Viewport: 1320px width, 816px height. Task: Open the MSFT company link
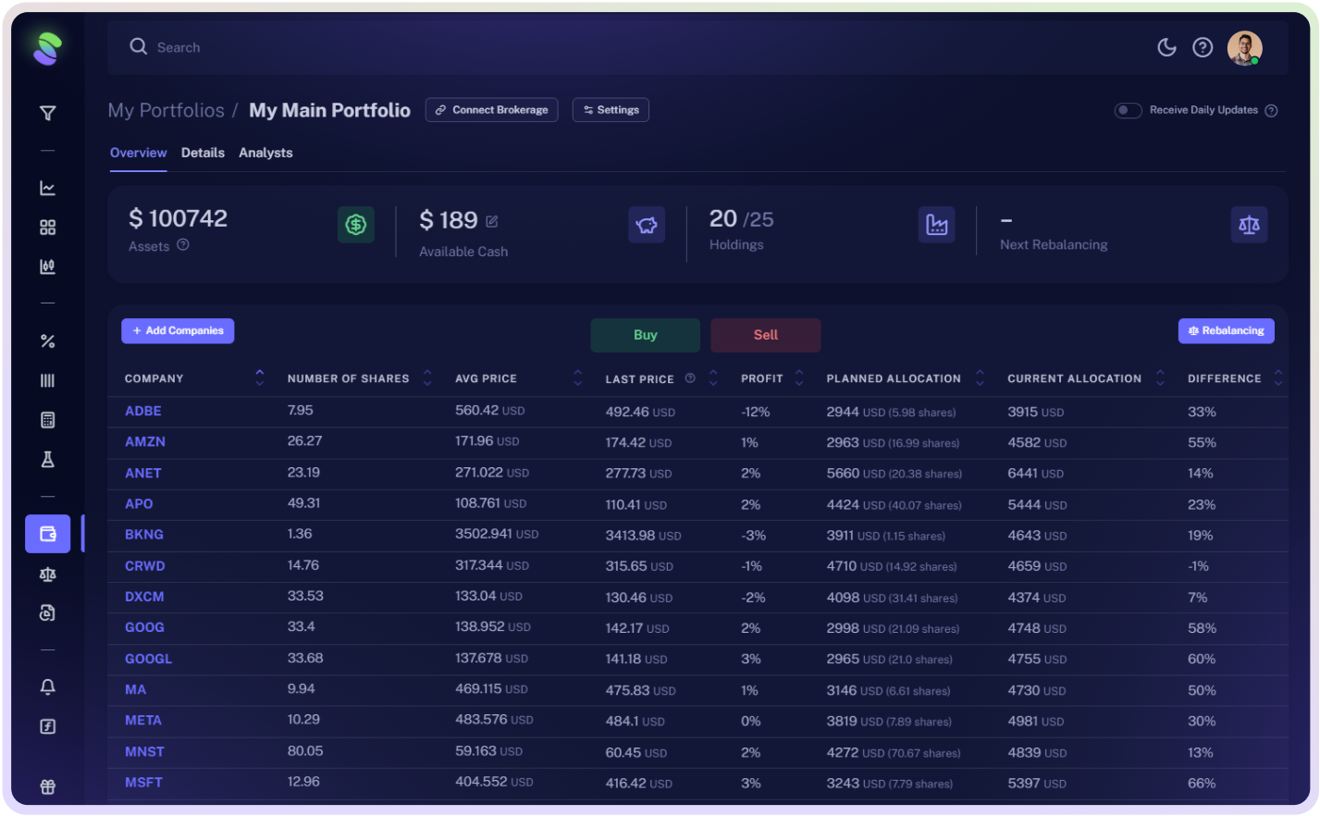(143, 782)
